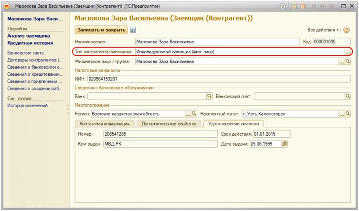Viewport: 359px width, 211px height.
Task: Open the calendar icon in title bar
Action: (x=303, y=7)
